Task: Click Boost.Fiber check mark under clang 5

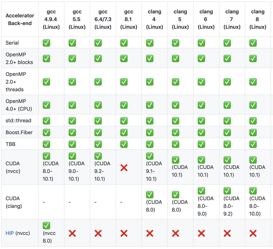Action: [175, 133]
